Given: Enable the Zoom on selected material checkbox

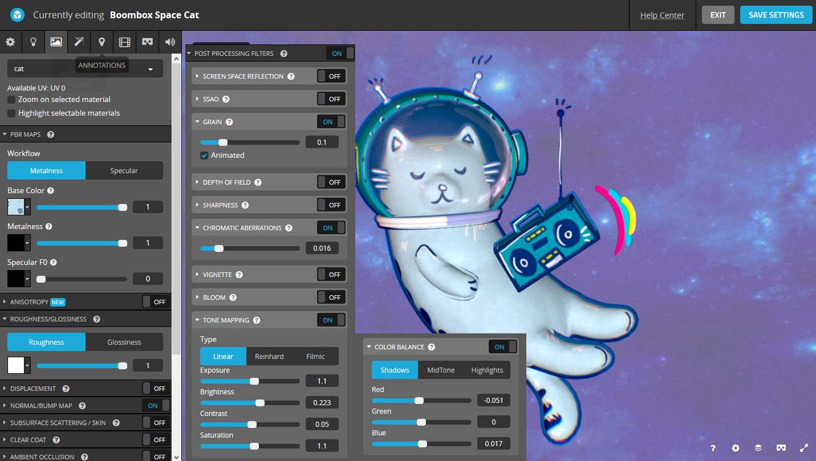Looking at the screenshot, I should (x=11, y=100).
